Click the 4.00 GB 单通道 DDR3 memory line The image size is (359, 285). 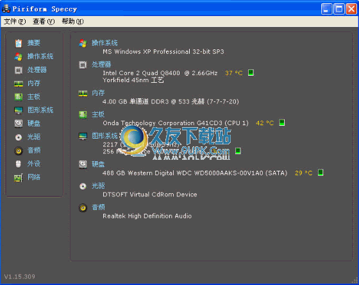coord(171,101)
